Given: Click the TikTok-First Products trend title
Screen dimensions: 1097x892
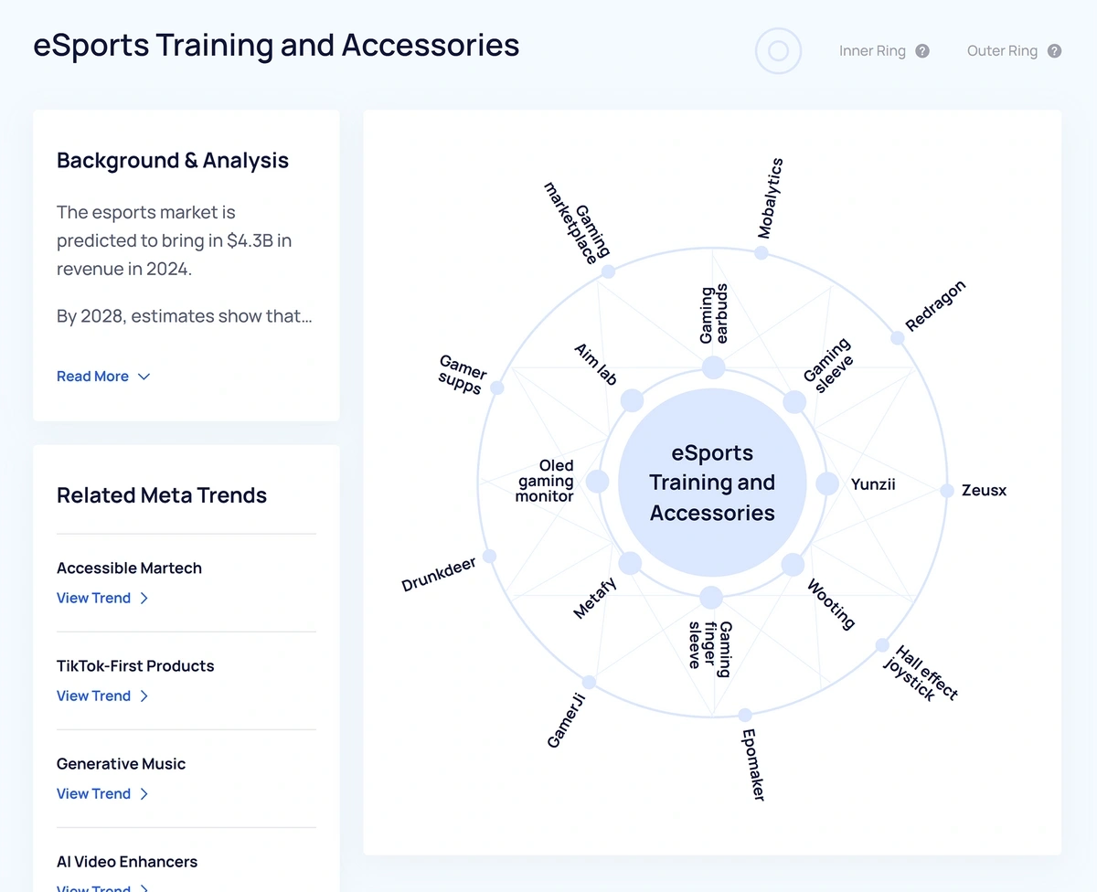Looking at the screenshot, I should pos(135,665).
